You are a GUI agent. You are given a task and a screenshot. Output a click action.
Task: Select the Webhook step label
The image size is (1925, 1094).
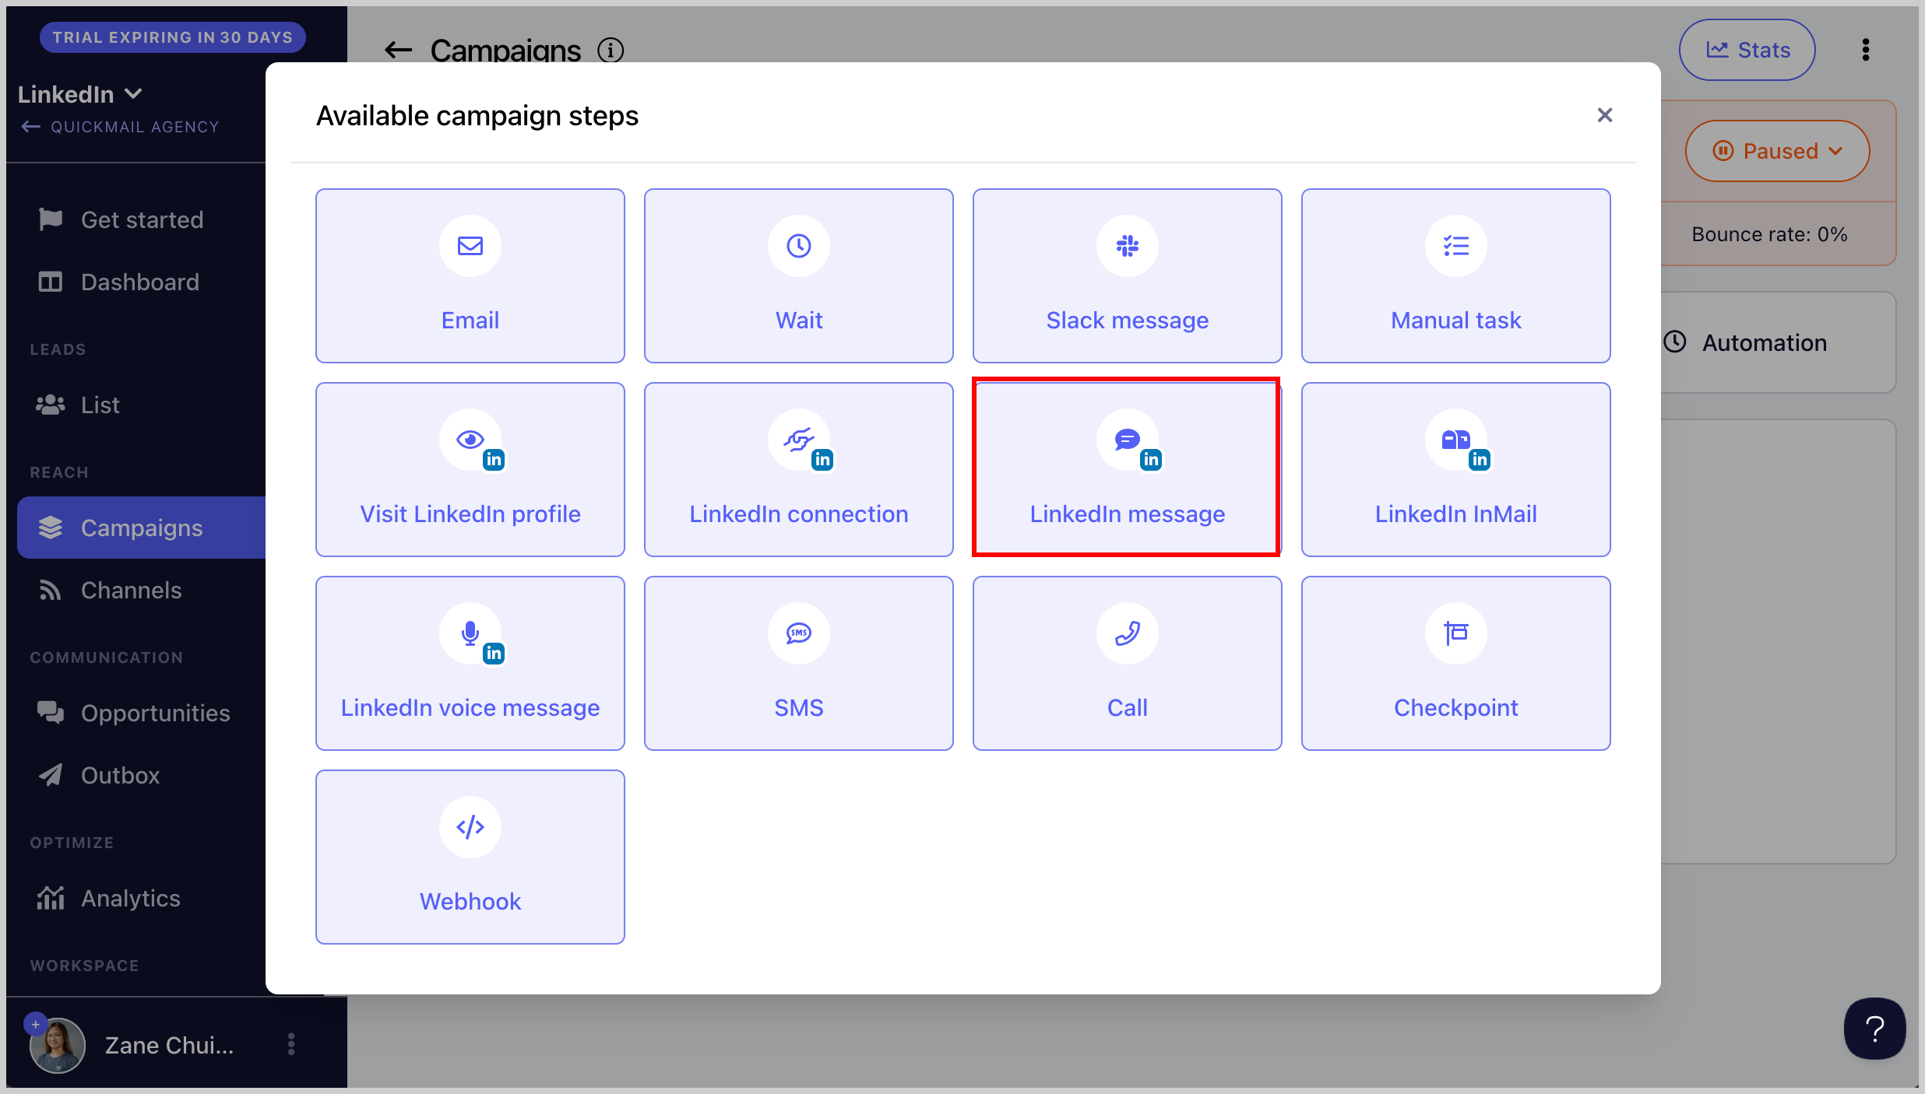pyautogui.click(x=470, y=902)
